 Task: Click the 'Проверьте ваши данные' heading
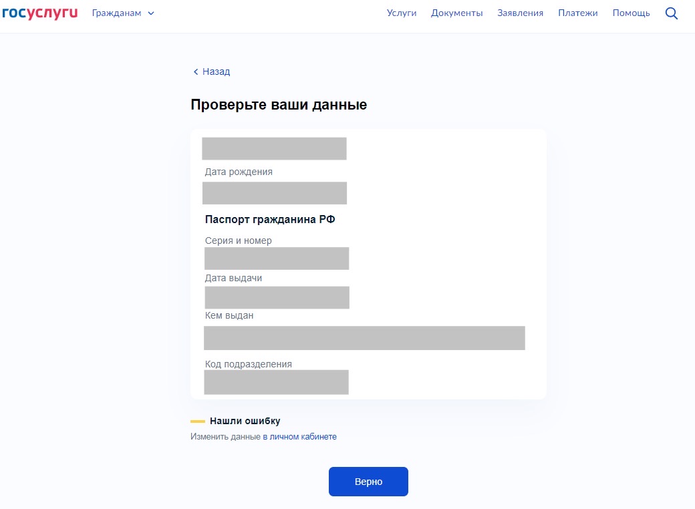[x=279, y=105]
